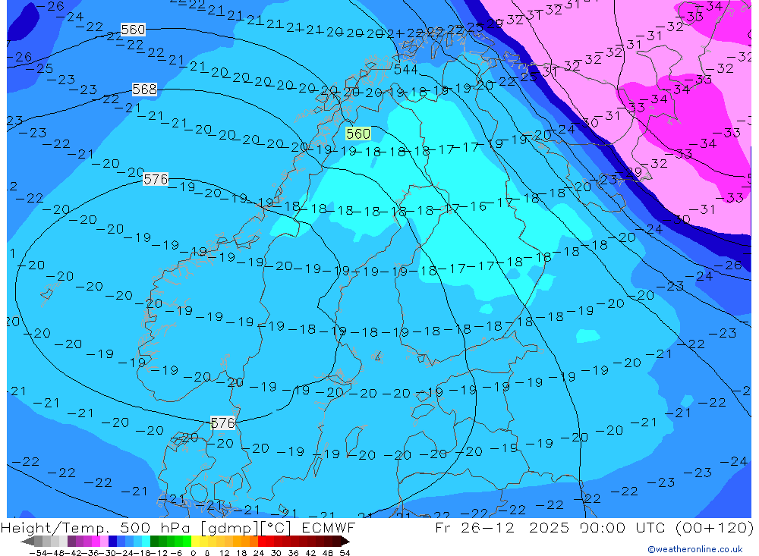This screenshot has height=556, width=759.
Task: Click the 568 height contour label
Action: [x=145, y=90]
